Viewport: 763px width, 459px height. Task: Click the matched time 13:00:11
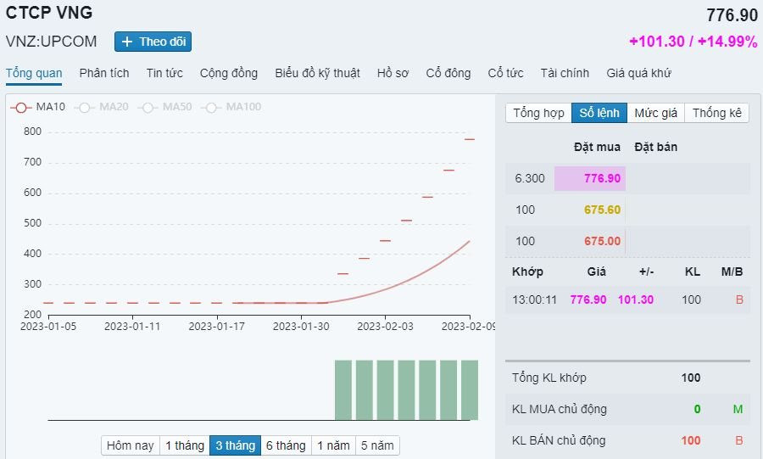click(x=534, y=299)
